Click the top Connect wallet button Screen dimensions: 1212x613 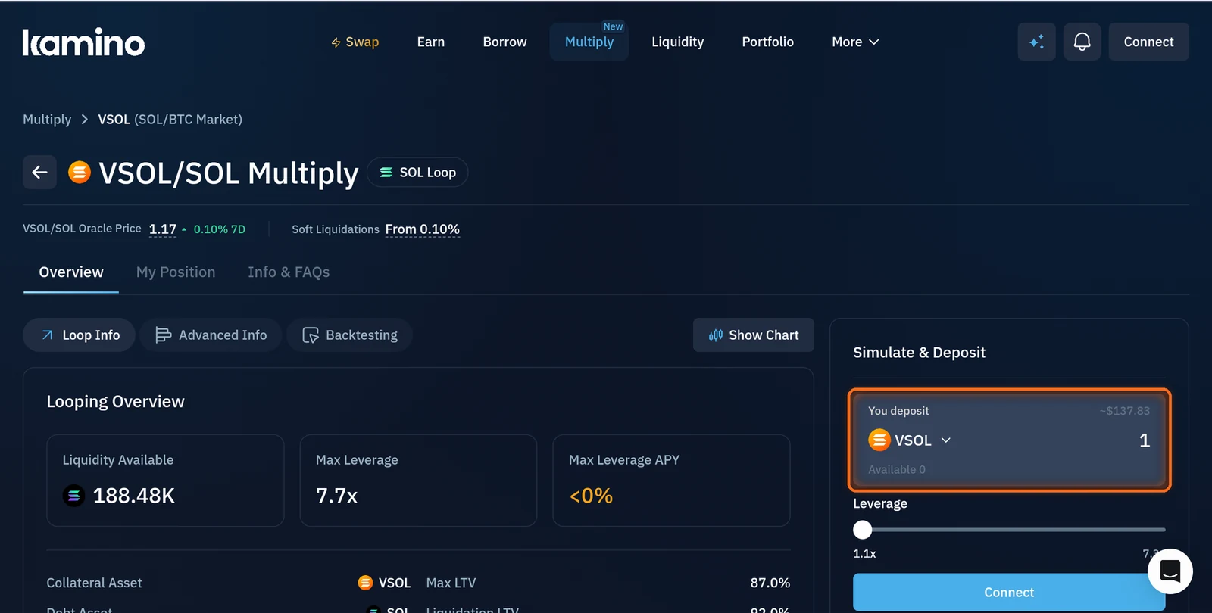(x=1148, y=42)
